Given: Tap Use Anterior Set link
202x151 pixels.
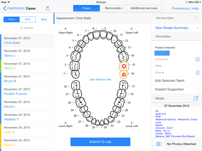Looking at the screenshot, I should tap(100, 79).
